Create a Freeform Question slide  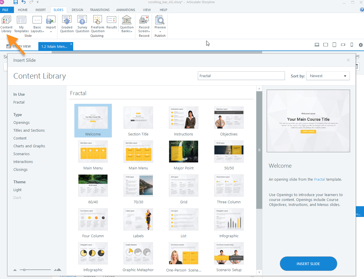97,24
